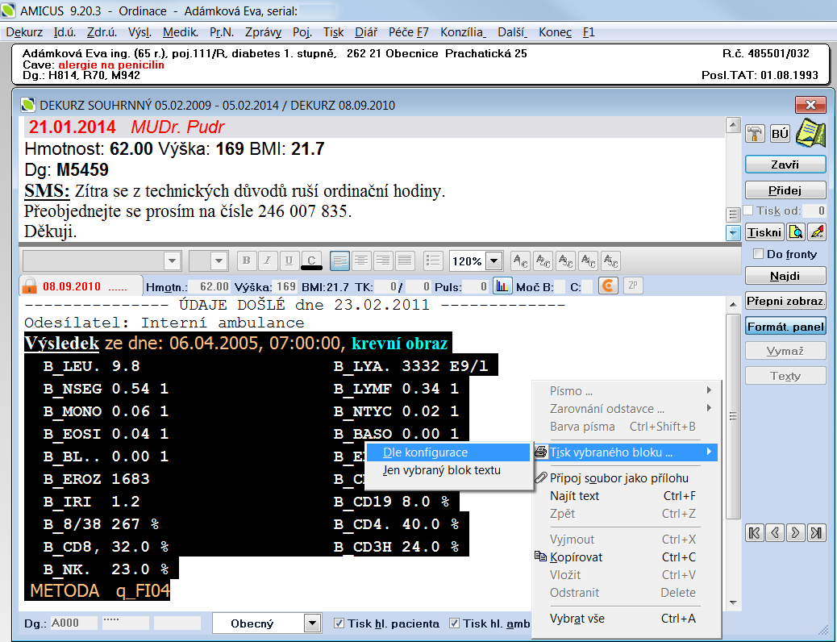
Task: Open the Zprávy menu
Action: point(263,32)
